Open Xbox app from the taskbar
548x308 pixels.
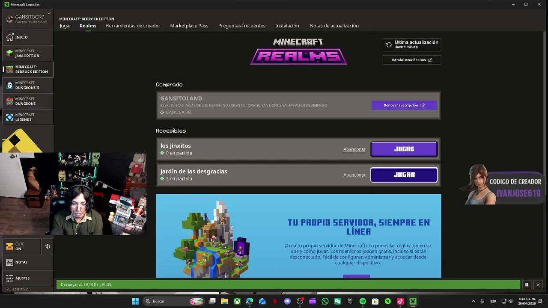(x=237, y=301)
